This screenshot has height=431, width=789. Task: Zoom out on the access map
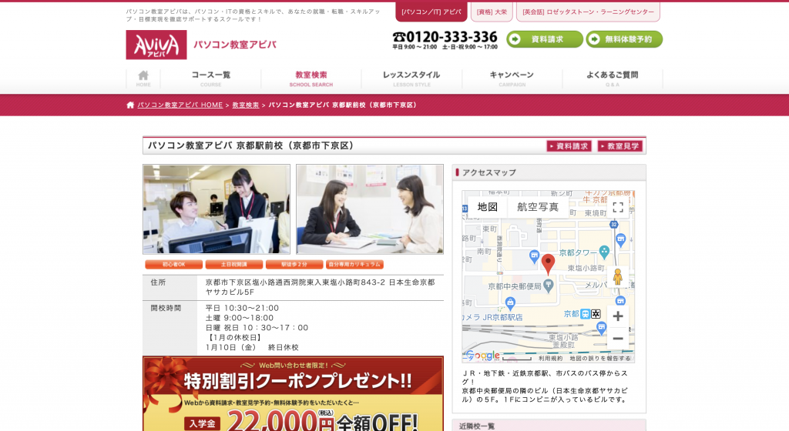point(618,338)
